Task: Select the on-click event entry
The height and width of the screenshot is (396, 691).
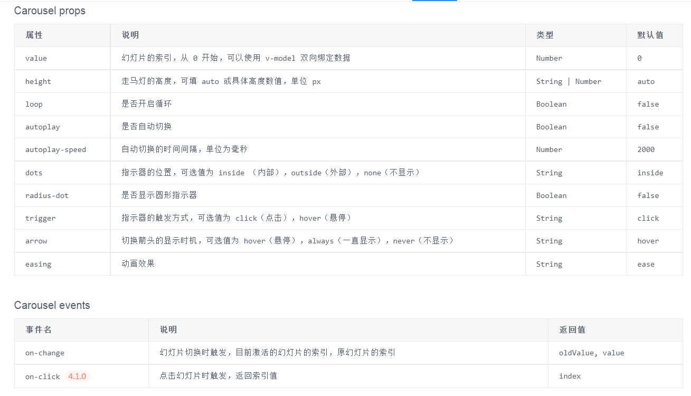Action: point(42,376)
